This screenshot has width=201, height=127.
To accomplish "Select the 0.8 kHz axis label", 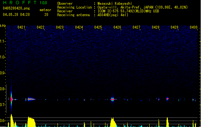I will (3, 89).
